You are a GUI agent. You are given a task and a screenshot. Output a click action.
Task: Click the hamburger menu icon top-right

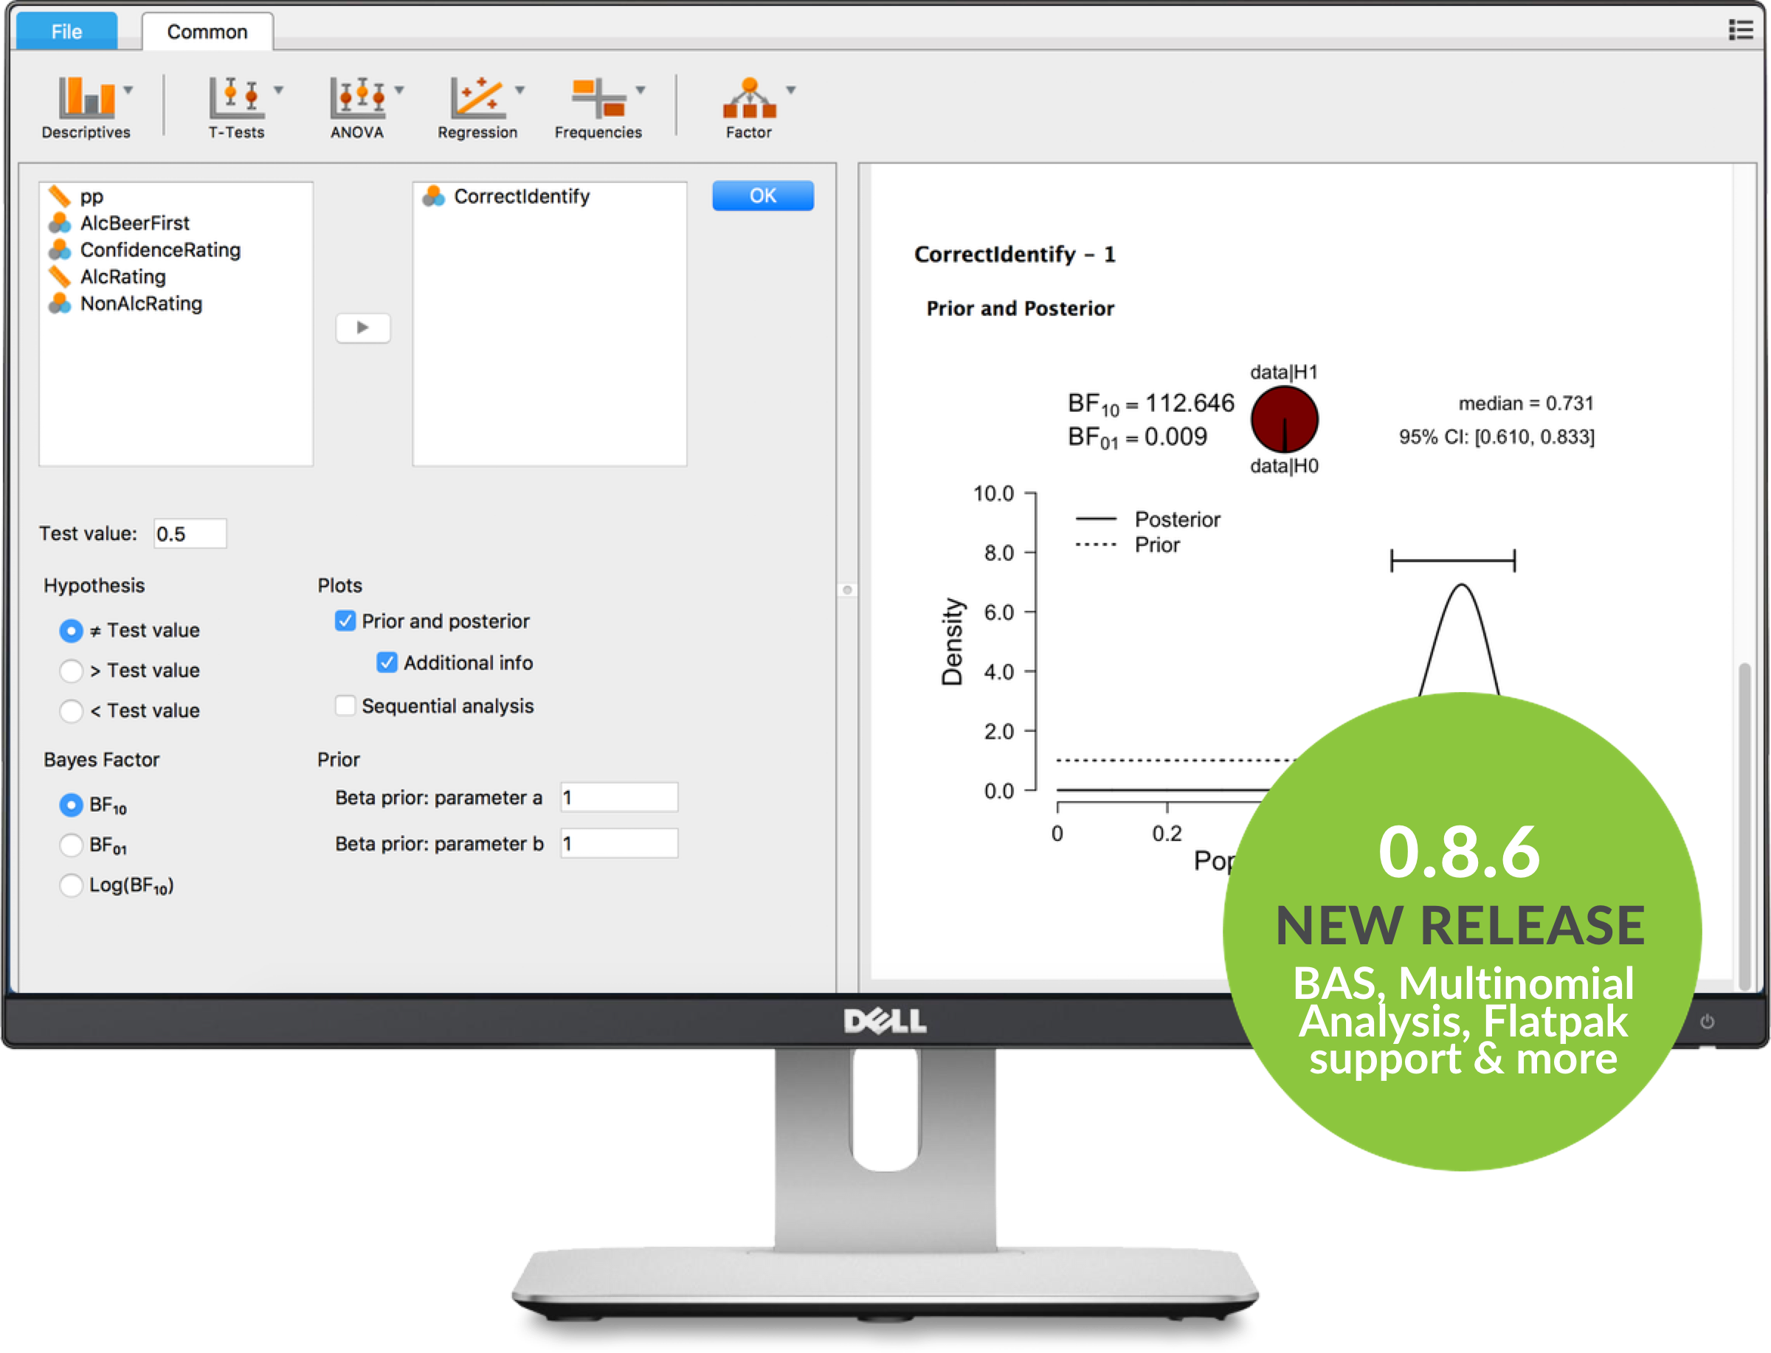pyautogui.click(x=1741, y=26)
